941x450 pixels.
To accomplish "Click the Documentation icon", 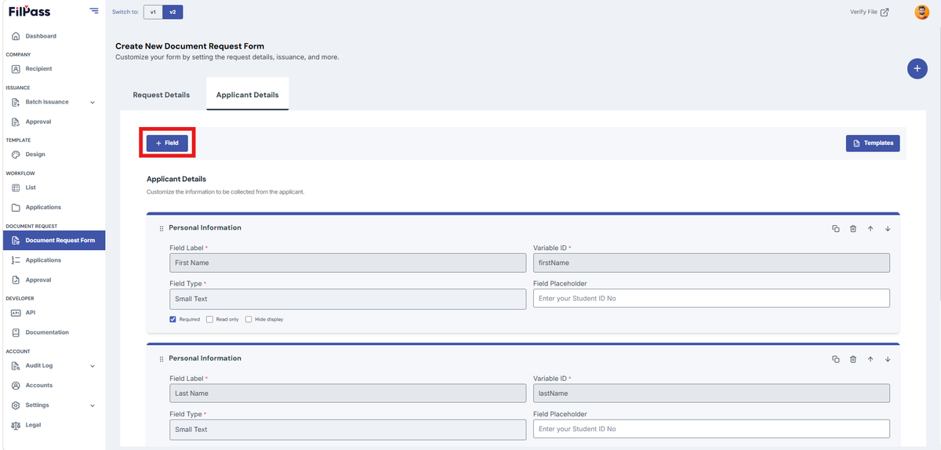I will (x=16, y=332).
